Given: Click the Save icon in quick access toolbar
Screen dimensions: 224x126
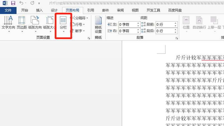Looking at the screenshot, I should point(13,3).
